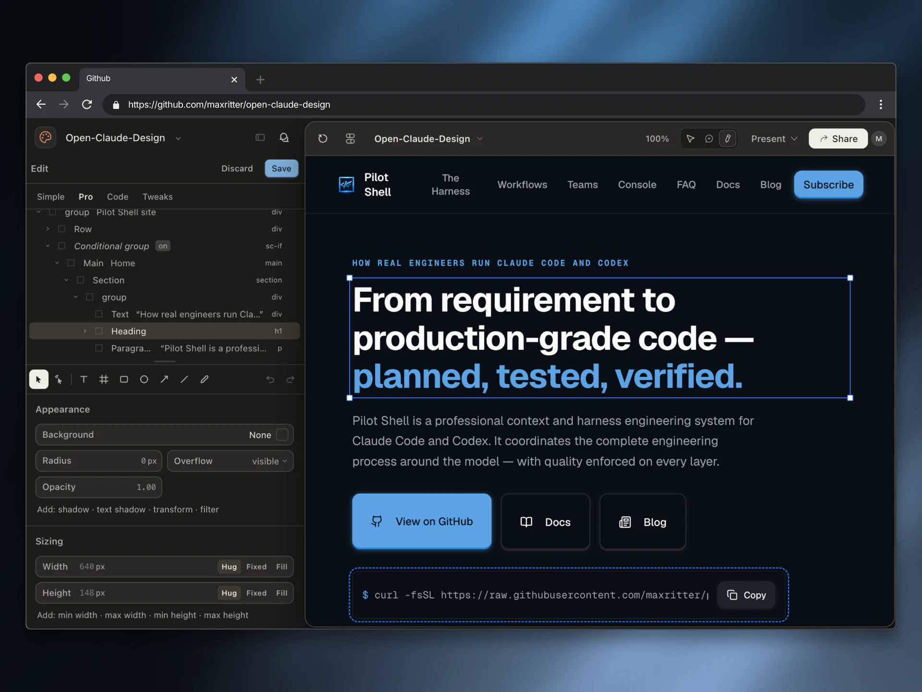Open Open-Claude-Design project dropdown in sidebar

point(178,138)
